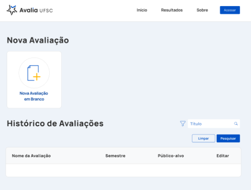The image size is (251, 190).
Task: Focus the Título search field
Action: coord(214,124)
